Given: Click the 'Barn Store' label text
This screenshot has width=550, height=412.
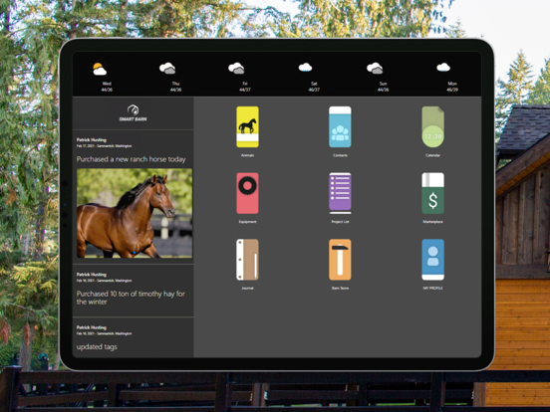Looking at the screenshot, I should (x=340, y=288).
